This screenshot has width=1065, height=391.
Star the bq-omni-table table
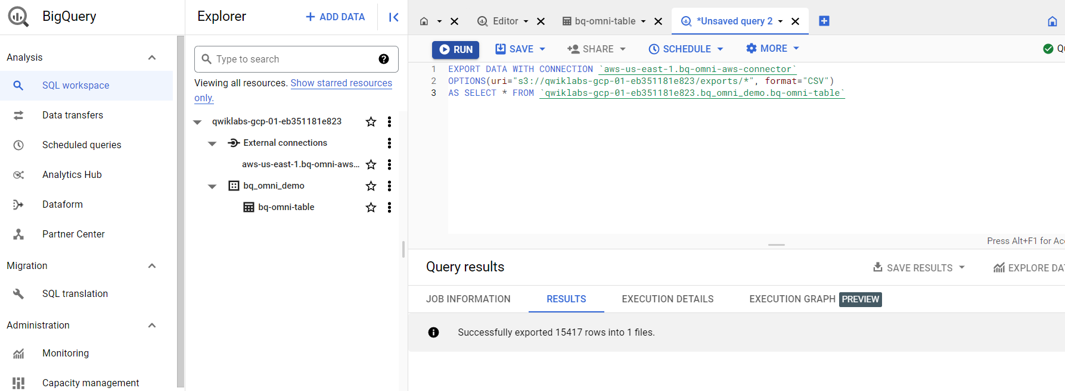click(371, 208)
